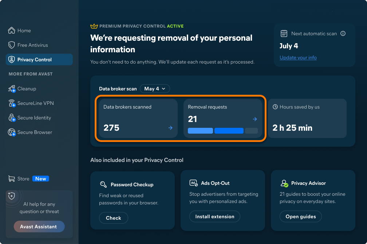Open the Data brokers scanned card
The width and height of the screenshot is (367, 244).
pos(138,118)
